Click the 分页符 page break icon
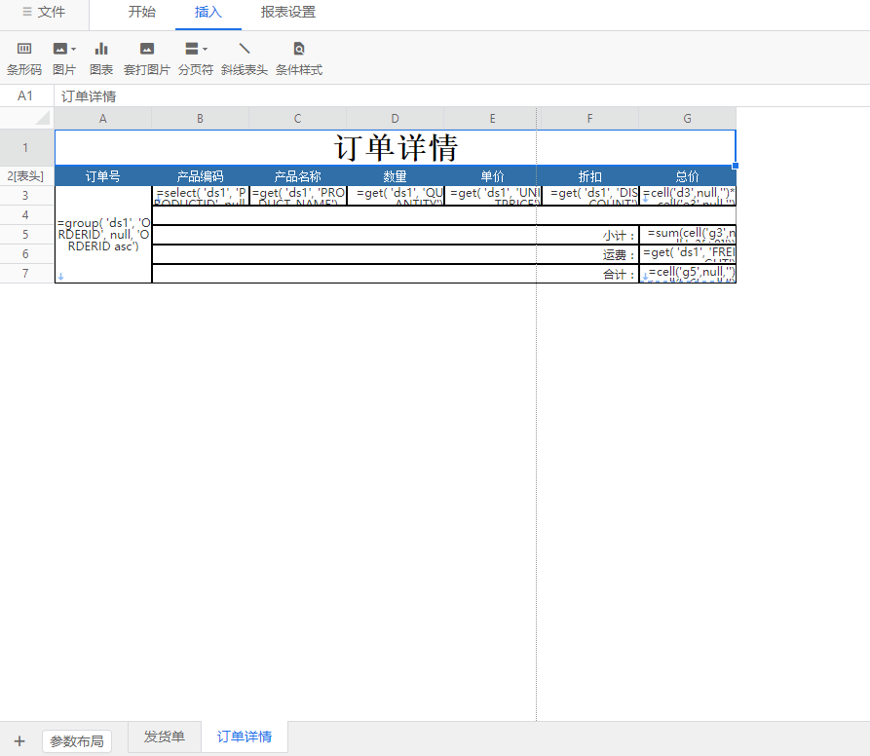 192,49
